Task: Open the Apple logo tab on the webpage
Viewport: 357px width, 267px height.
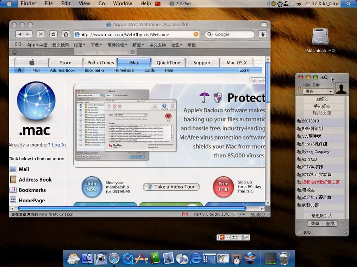Action: tap(32, 63)
